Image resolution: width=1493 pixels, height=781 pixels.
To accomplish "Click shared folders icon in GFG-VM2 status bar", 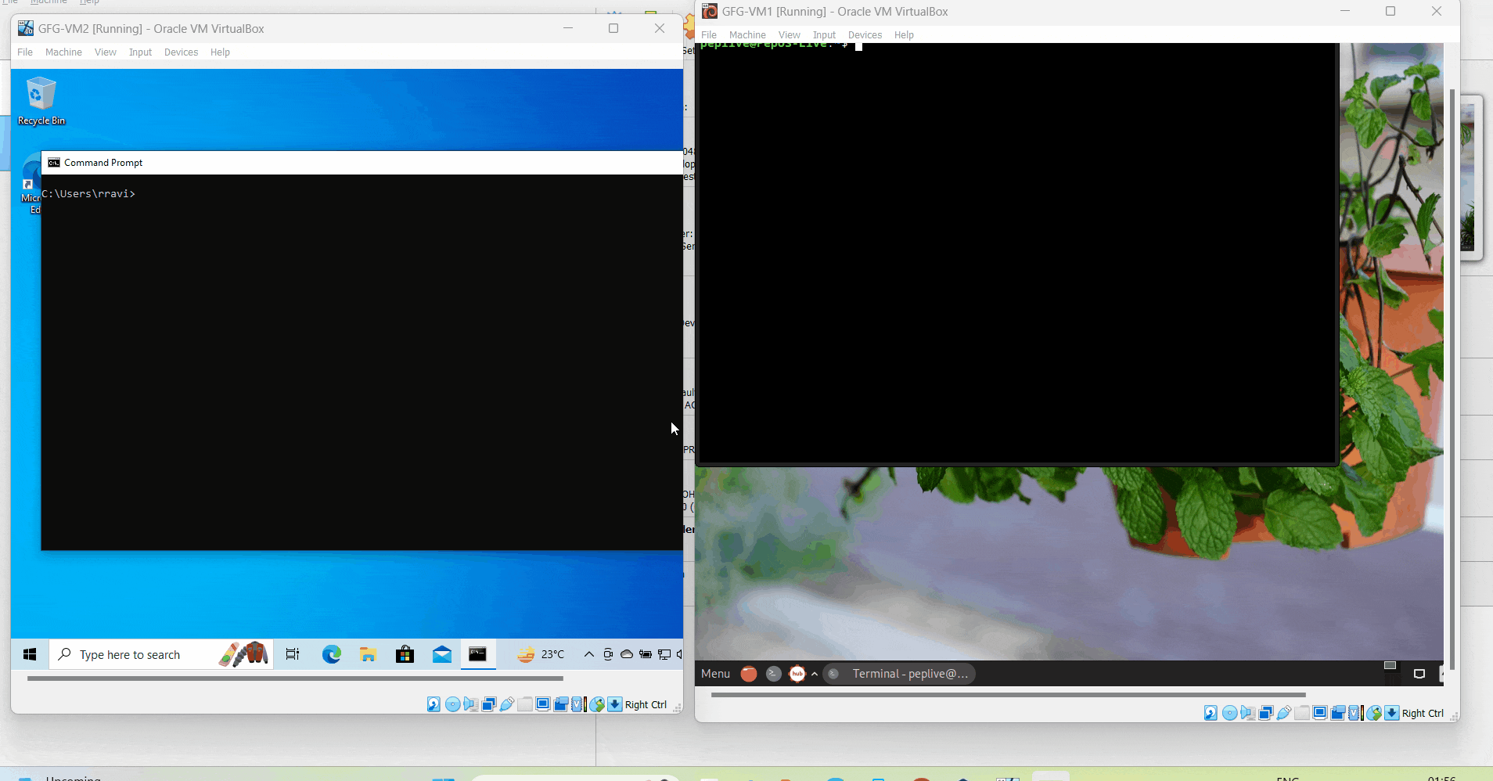I will pyautogui.click(x=525, y=704).
